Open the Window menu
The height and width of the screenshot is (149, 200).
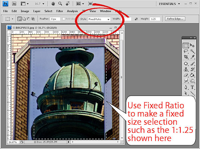tap(105, 11)
